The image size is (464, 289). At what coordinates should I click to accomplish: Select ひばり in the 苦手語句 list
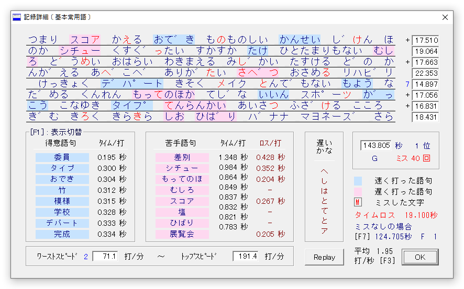click(x=182, y=223)
